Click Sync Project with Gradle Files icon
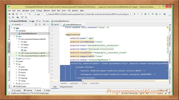 coord(164,14)
